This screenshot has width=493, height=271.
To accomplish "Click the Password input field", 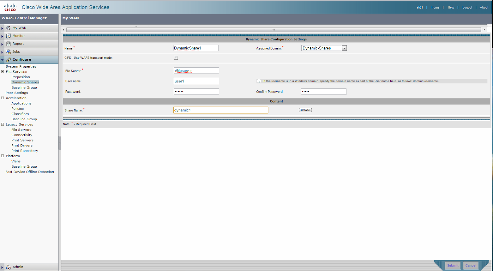I will coord(196,92).
